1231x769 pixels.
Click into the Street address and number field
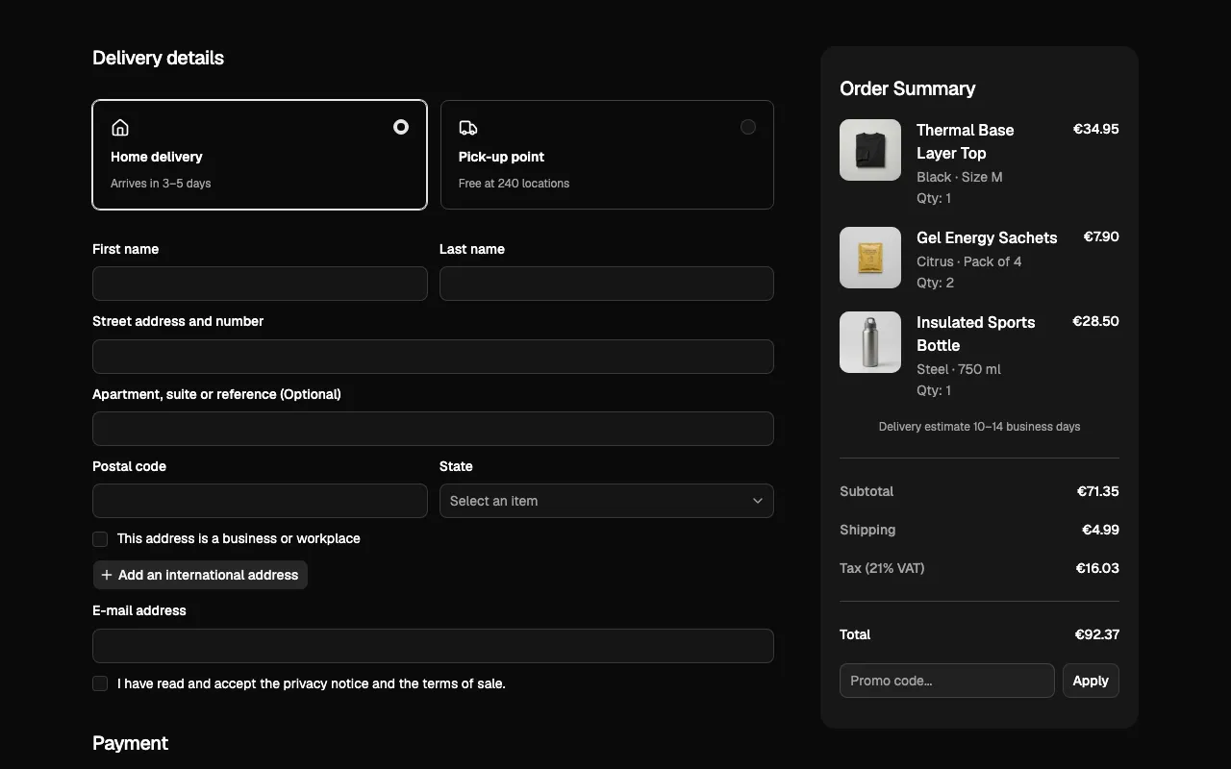(433, 357)
